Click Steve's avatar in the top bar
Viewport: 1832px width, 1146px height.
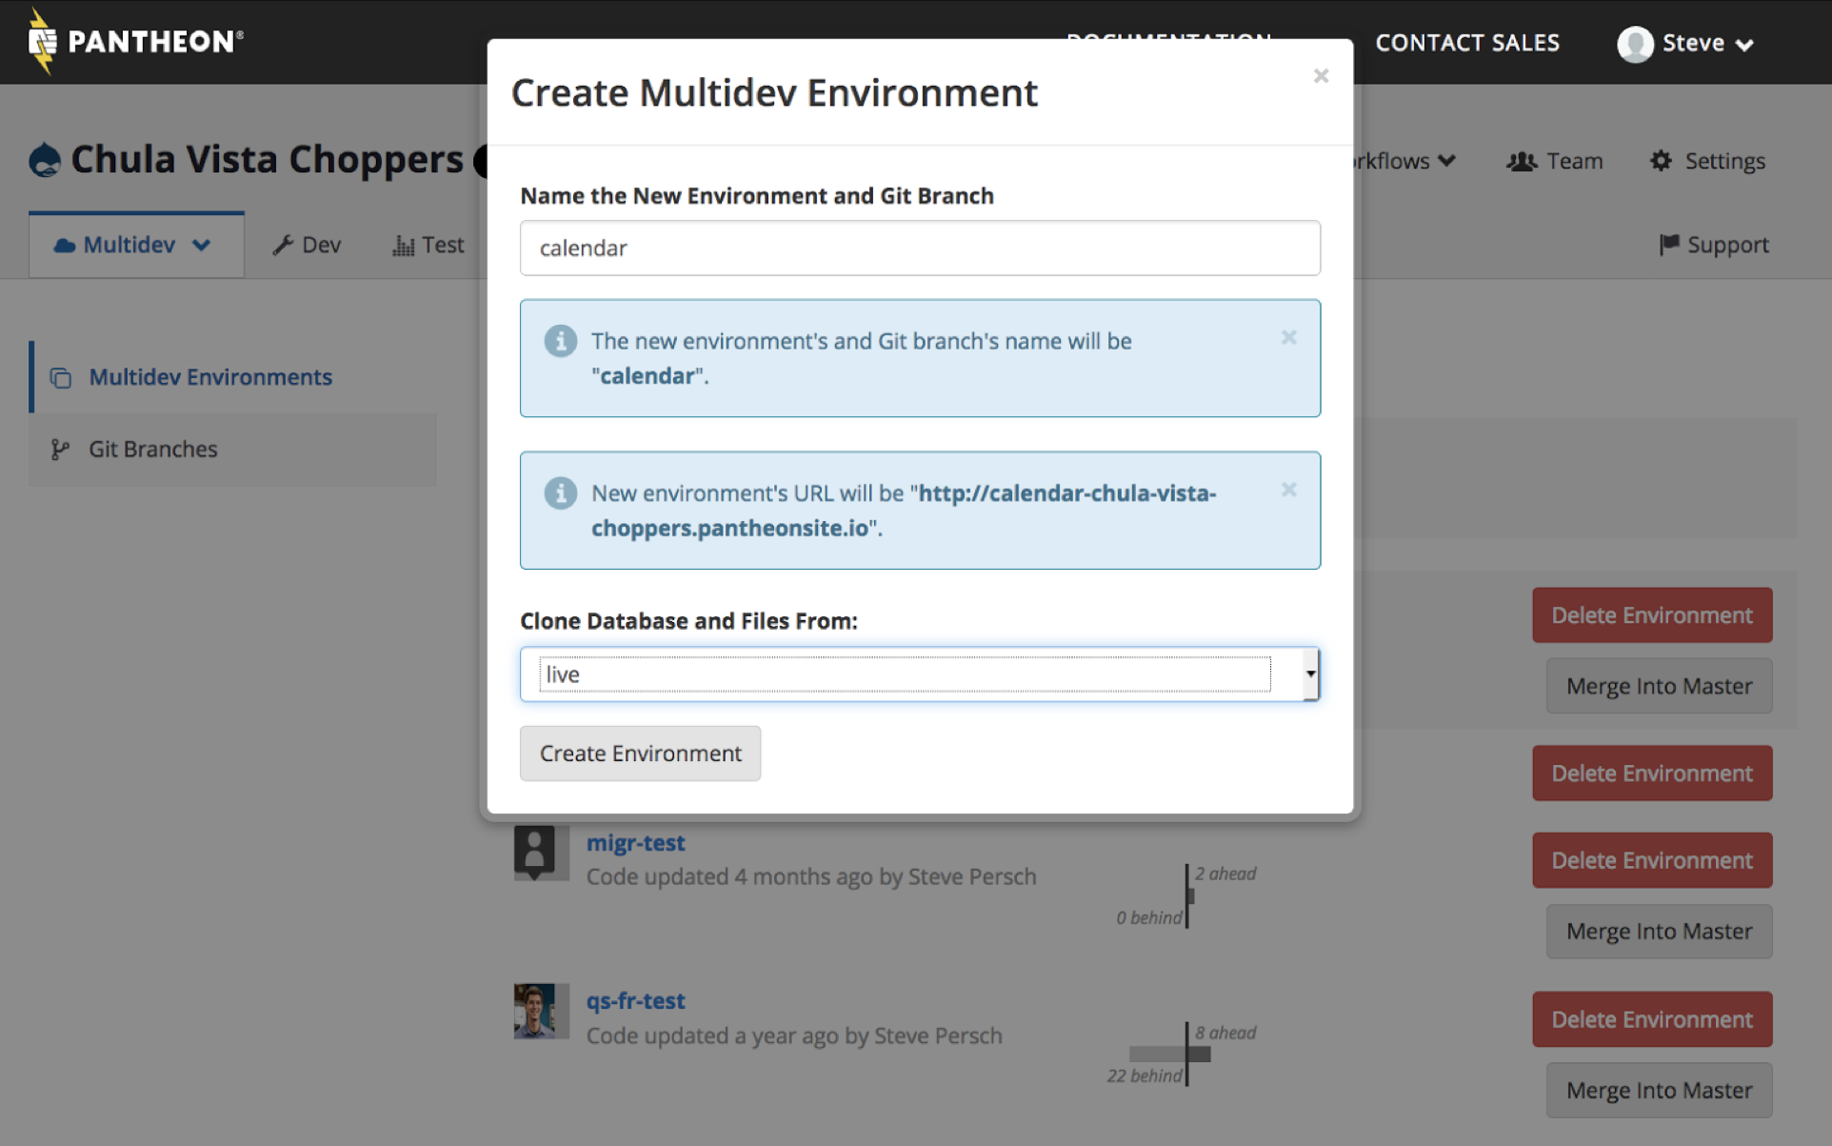point(1635,43)
